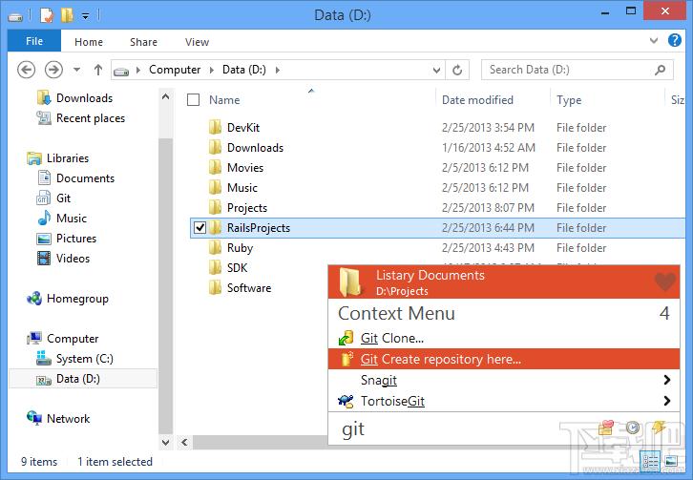Screen dimensions: 693x480
Task: Uncheck the RailsProjects checkbox
Action: pyautogui.click(x=199, y=228)
